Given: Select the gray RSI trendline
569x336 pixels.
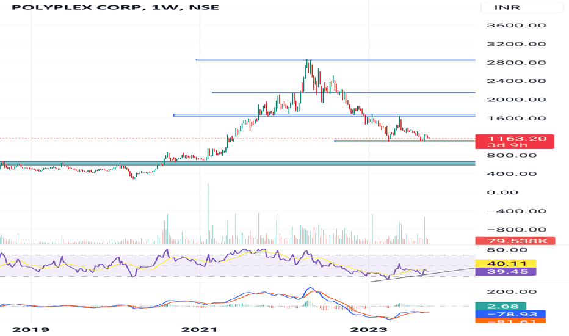Looking at the screenshot, I should (422, 275).
